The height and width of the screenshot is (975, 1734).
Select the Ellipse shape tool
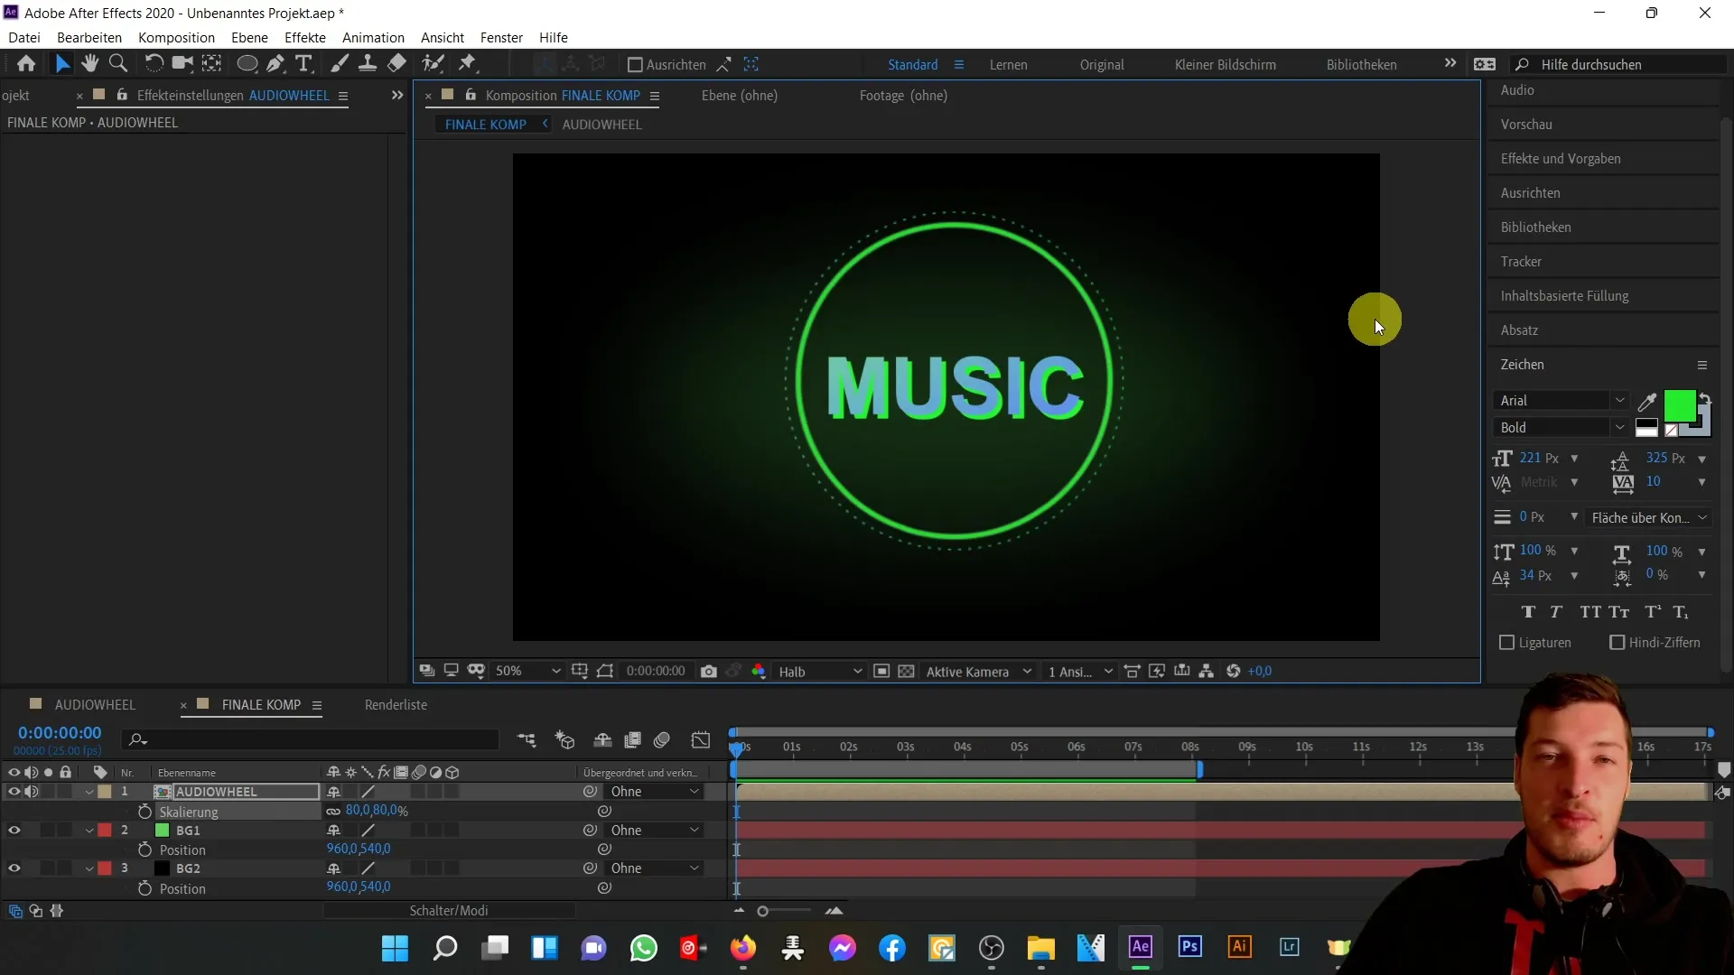[x=247, y=64]
